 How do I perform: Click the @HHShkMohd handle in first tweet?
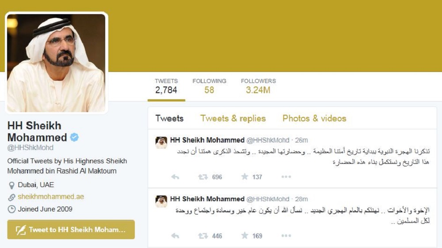click(x=268, y=140)
